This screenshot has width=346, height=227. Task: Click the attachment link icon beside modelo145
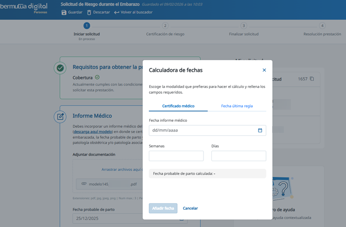(x=84, y=184)
